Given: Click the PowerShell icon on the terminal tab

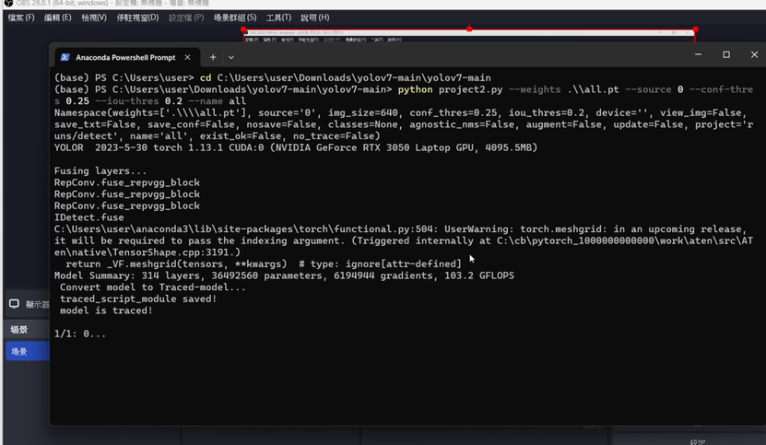Looking at the screenshot, I should [65, 57].
